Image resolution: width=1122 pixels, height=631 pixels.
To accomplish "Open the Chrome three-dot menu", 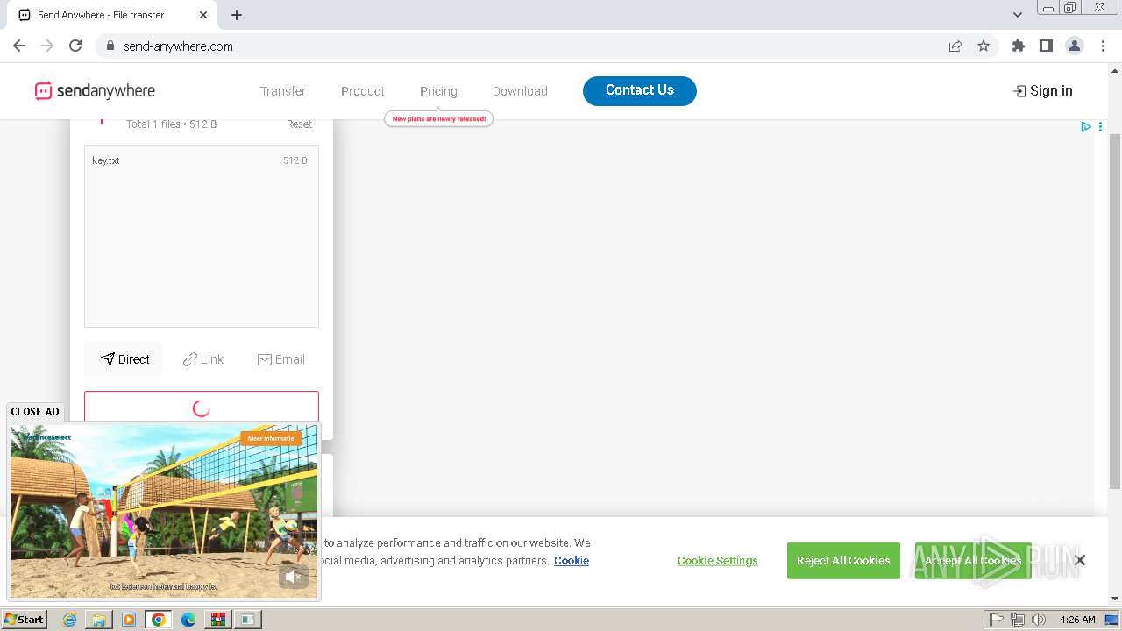I will click(x=1104, y=46).
